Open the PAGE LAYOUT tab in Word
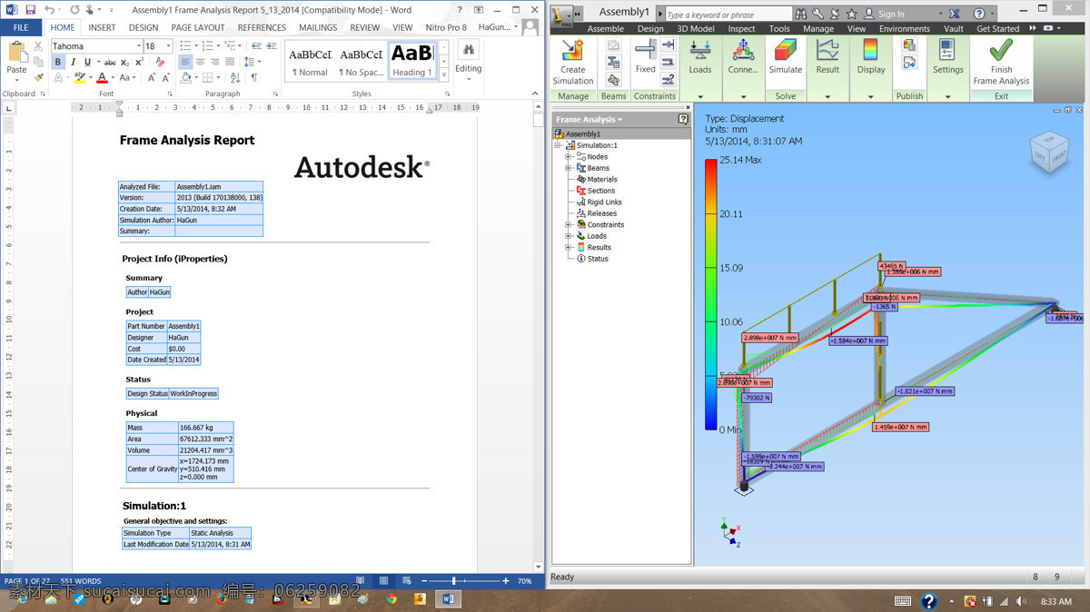 (x=198, y=27)
